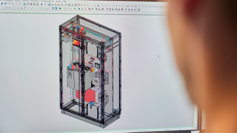This screenshot has width=237, height=133.
Task: Click the orange cross toolbar icon
Action: click(72, 5)
